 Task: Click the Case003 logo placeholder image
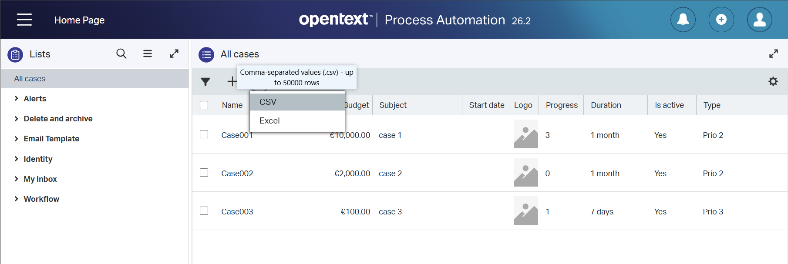point(526,211)
